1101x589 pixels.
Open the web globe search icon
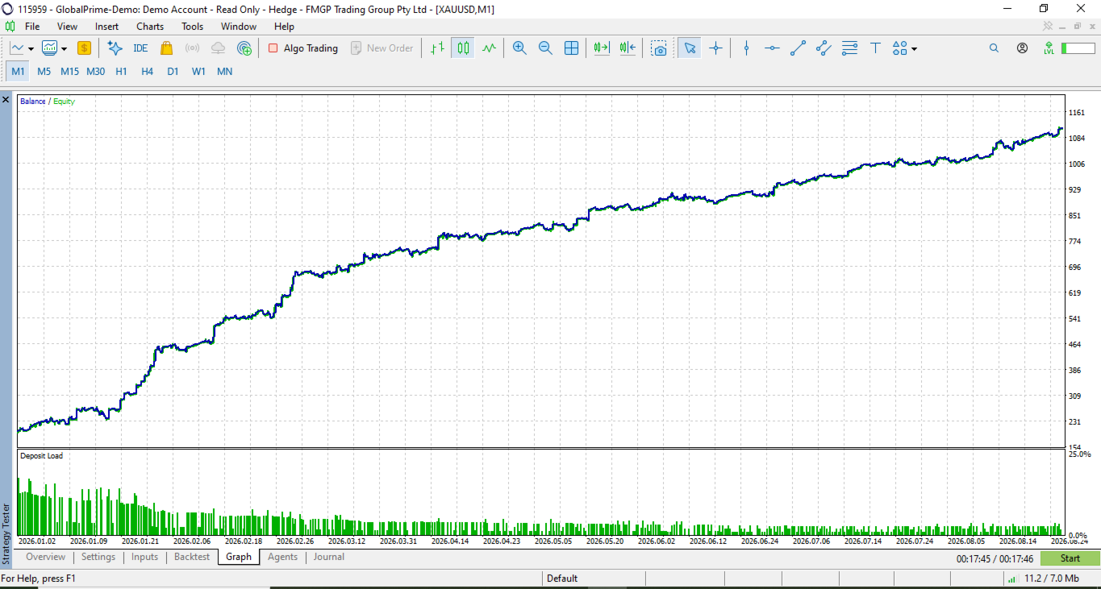[x=244, y=48]
